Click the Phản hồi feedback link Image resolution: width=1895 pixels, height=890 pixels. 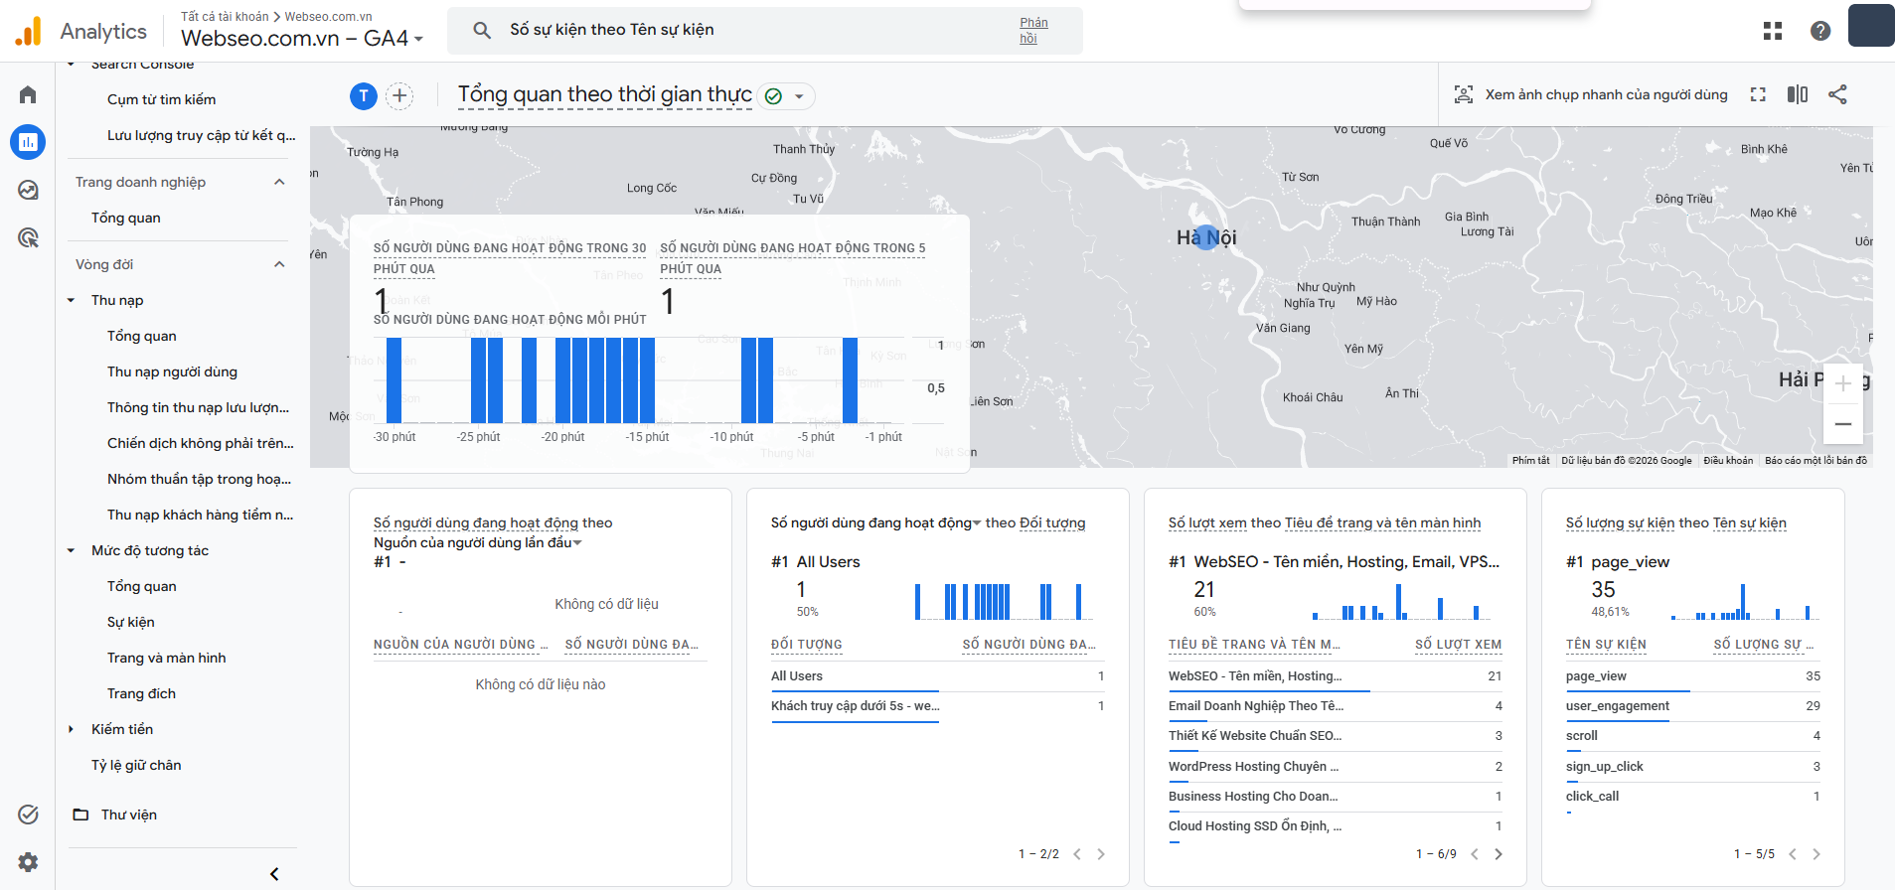pos(1033,31)
